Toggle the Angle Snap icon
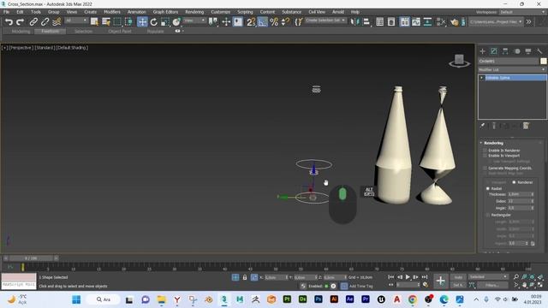 tap(263, 22)
